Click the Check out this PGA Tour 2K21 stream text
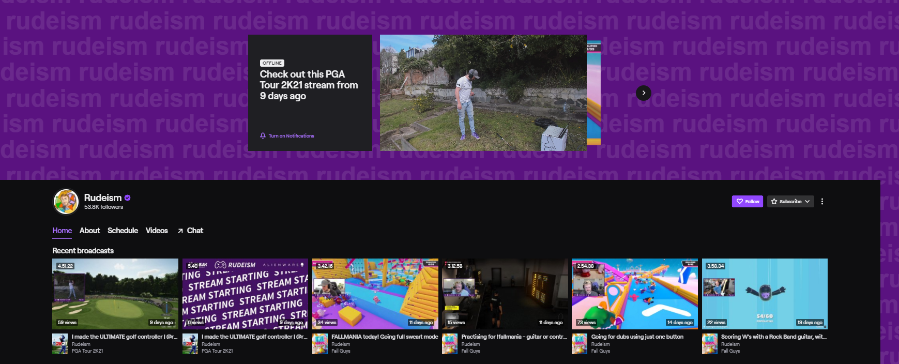 (309, 85)
